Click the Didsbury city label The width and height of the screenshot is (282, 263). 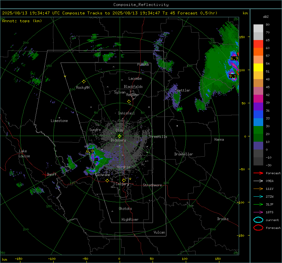point(118,140)
